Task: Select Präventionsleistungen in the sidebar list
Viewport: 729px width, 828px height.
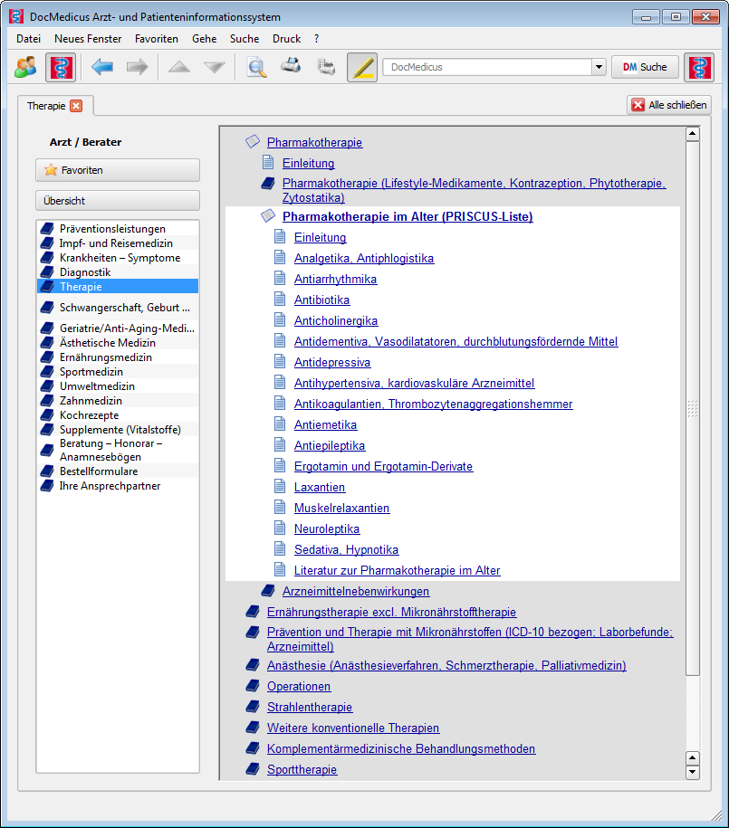Action: (x=118, y=229)
